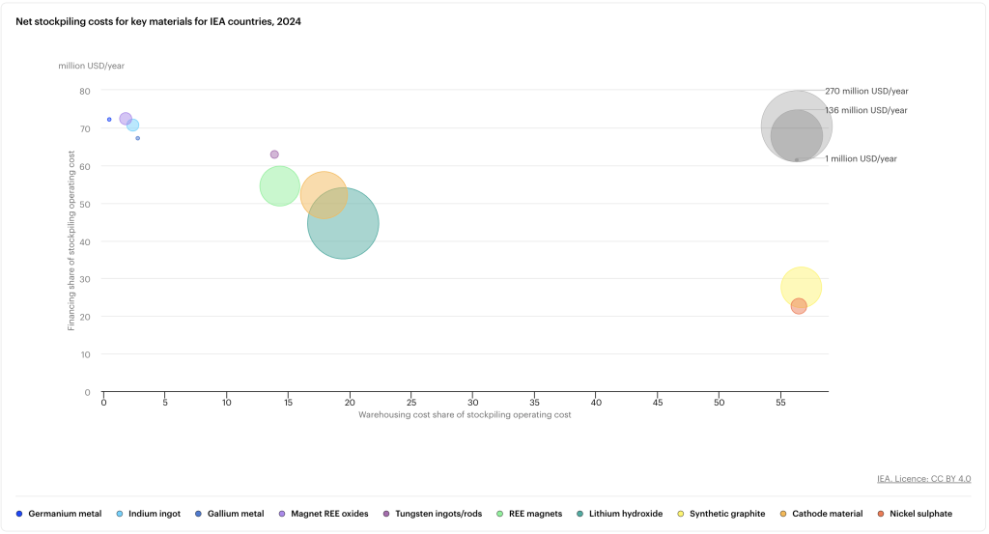Select the light blue Indium ingot bubble
The height and width of the screenshot is (534, 989).
click(134, 126)
